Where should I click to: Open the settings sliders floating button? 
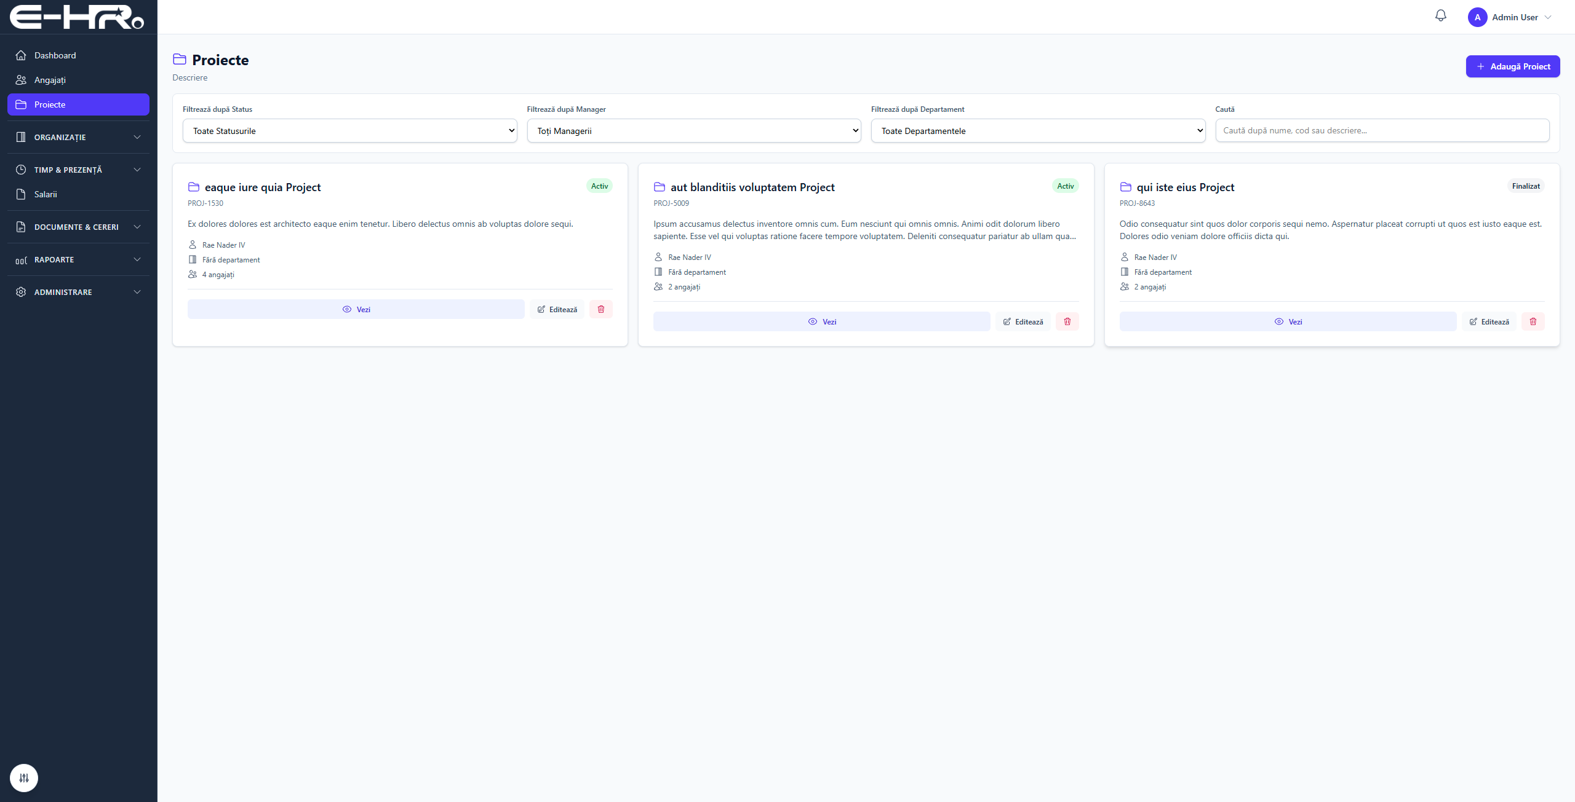24,777
